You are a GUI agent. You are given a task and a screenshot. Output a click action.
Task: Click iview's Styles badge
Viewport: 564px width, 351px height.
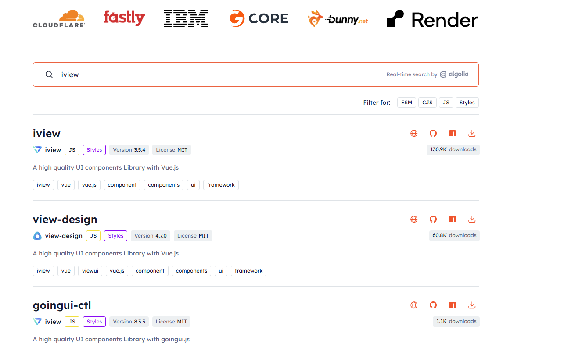tap(94, 150)
